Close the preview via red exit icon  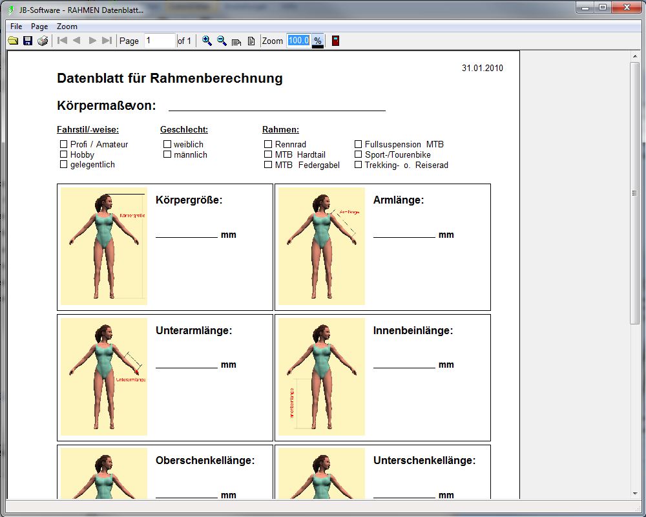tap(336, 41)
